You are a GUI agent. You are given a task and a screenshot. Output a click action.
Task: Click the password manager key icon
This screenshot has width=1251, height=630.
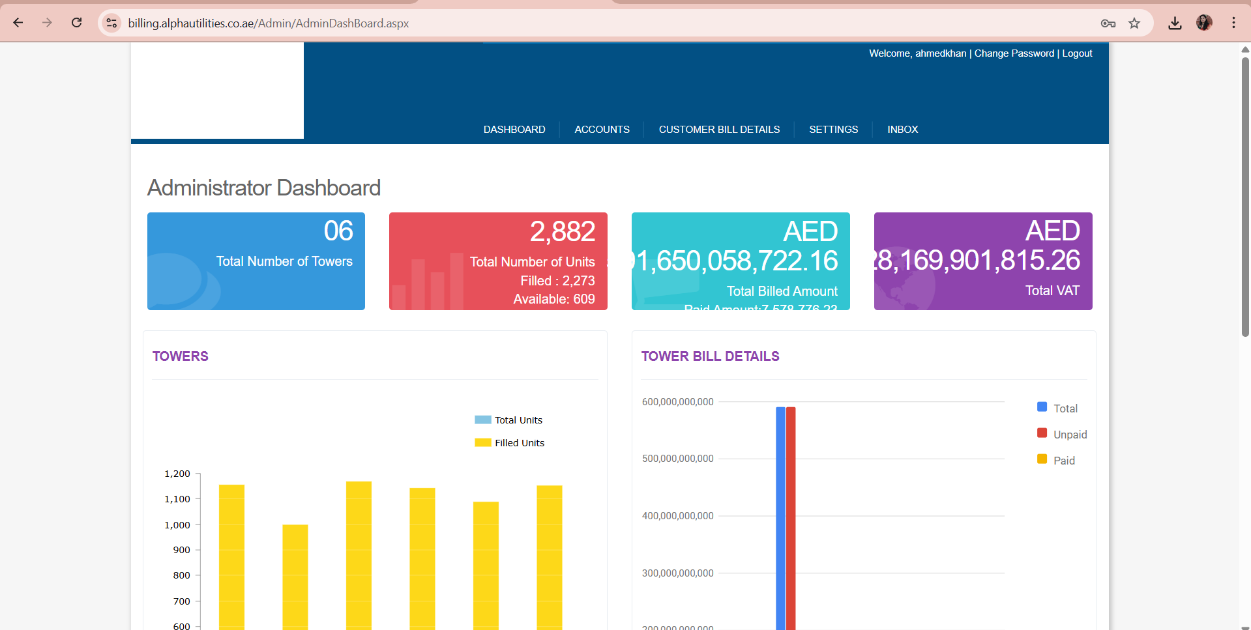tap(1108, 23)
